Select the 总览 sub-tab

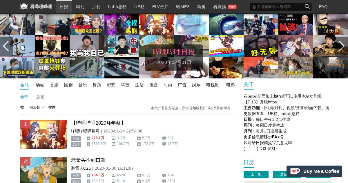point(40,97)
